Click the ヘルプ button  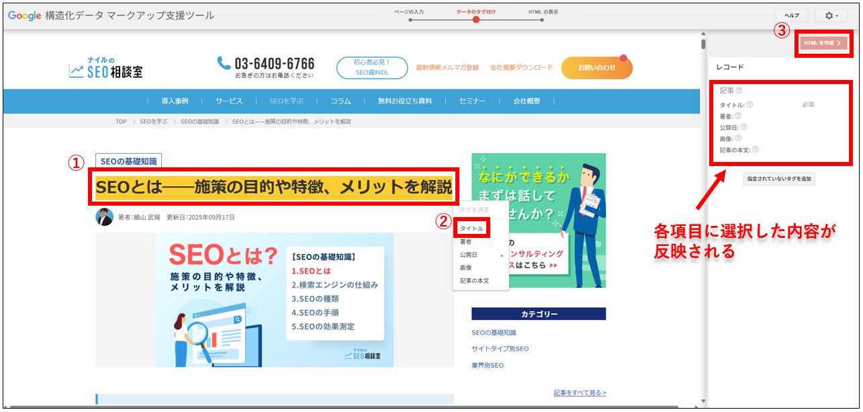click(792, 15)
